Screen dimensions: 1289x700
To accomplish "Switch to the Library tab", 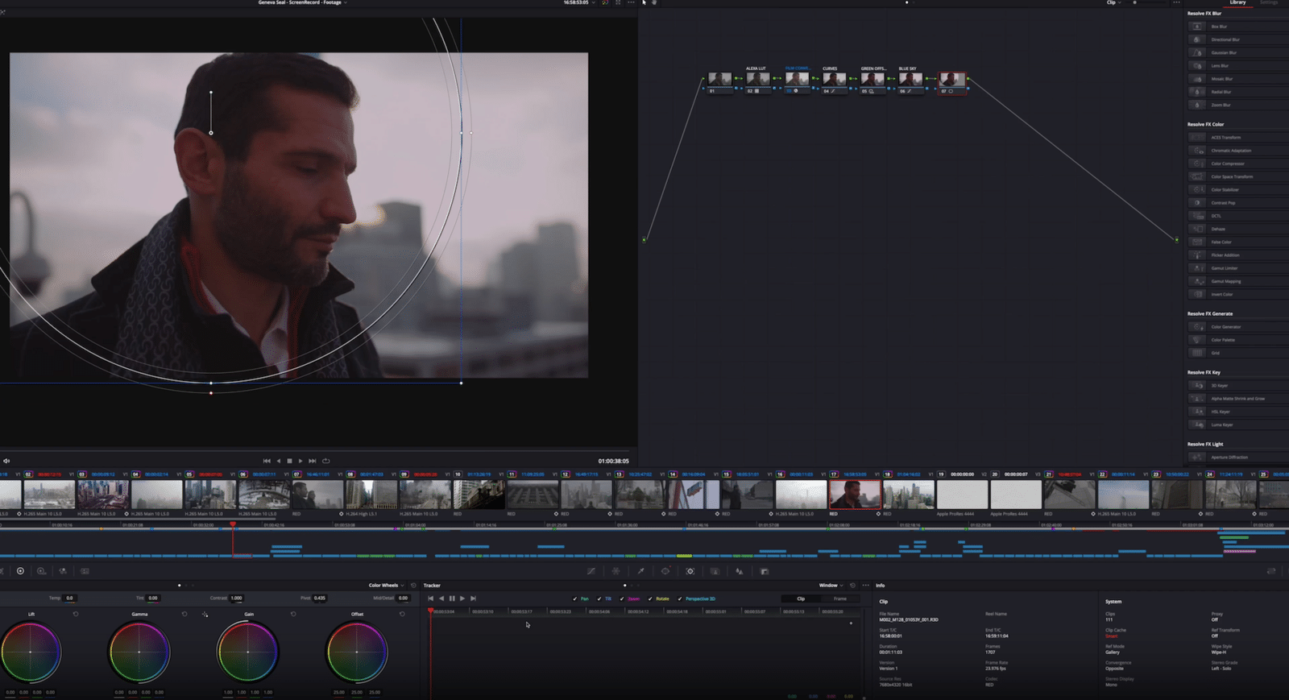I will click(1237, 2).
